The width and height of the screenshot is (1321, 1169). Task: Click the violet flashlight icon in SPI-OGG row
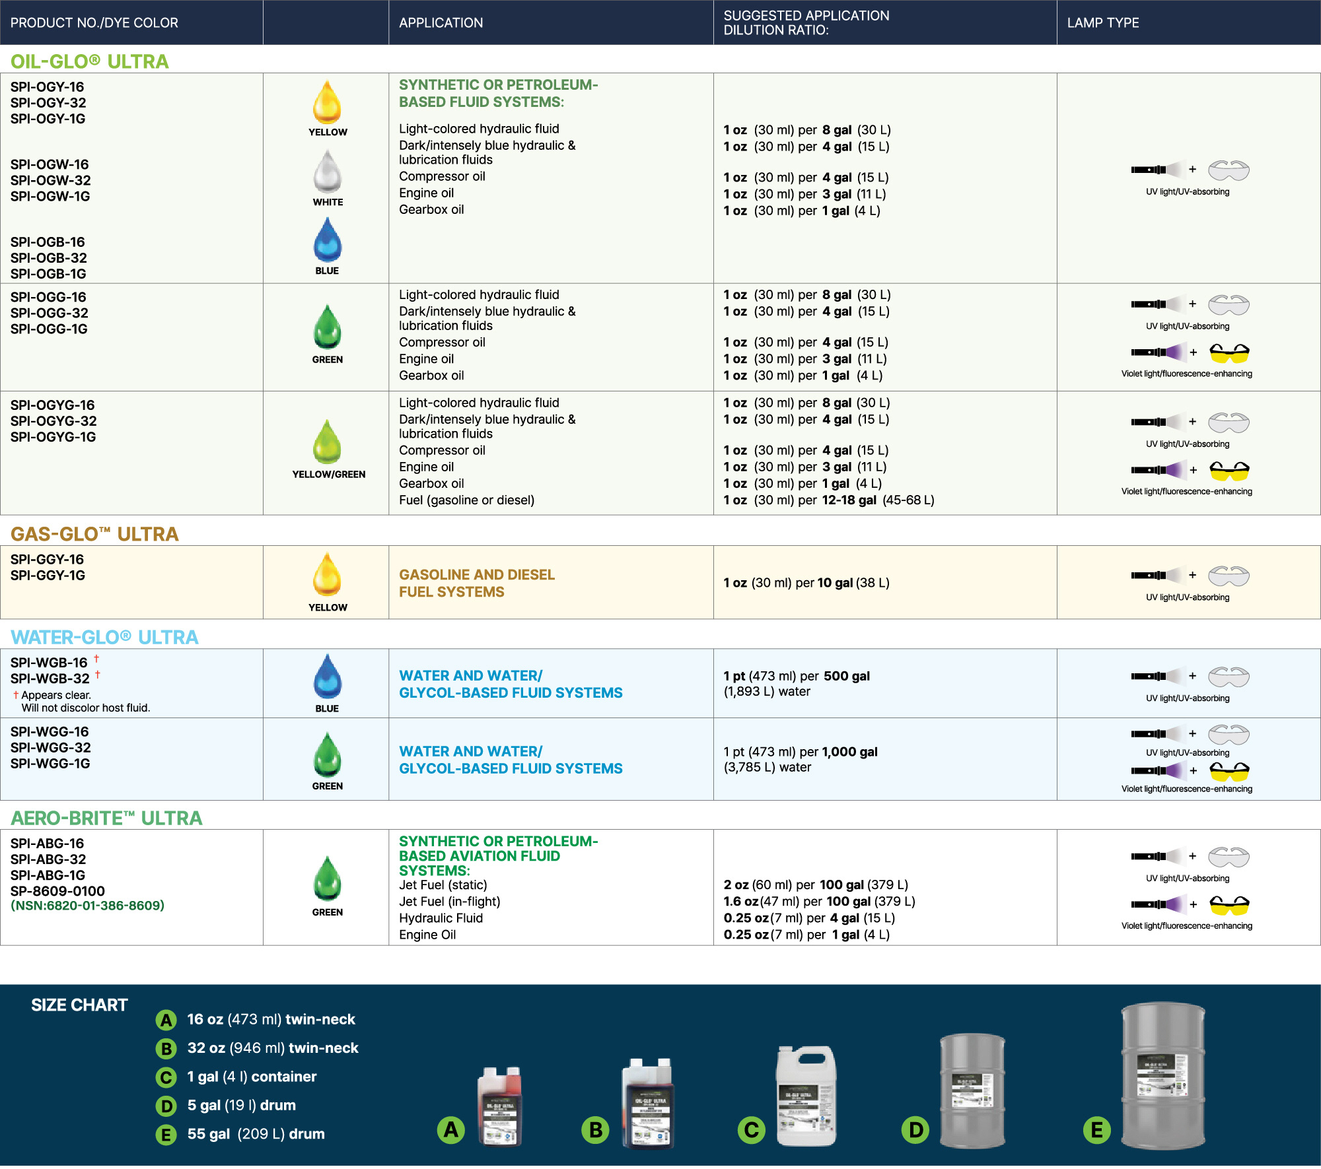click(x=1158, y=352)
